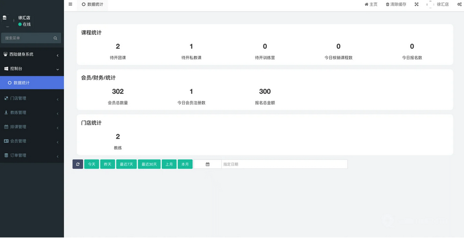Click the user avatar next to 徐汇店 in sidebar
Screen dimensions: 464x238
tap(7, 20)
